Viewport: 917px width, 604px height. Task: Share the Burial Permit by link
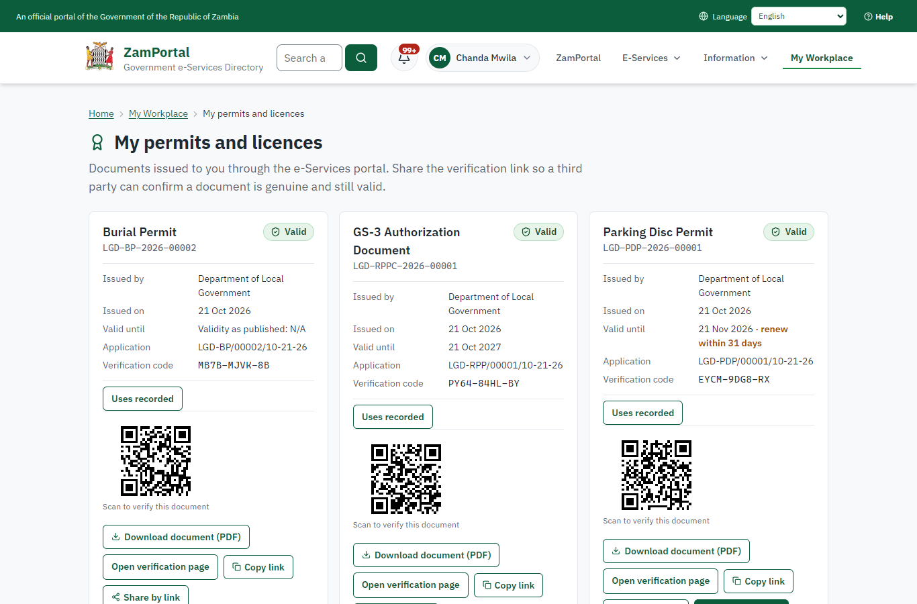(146, 595)
